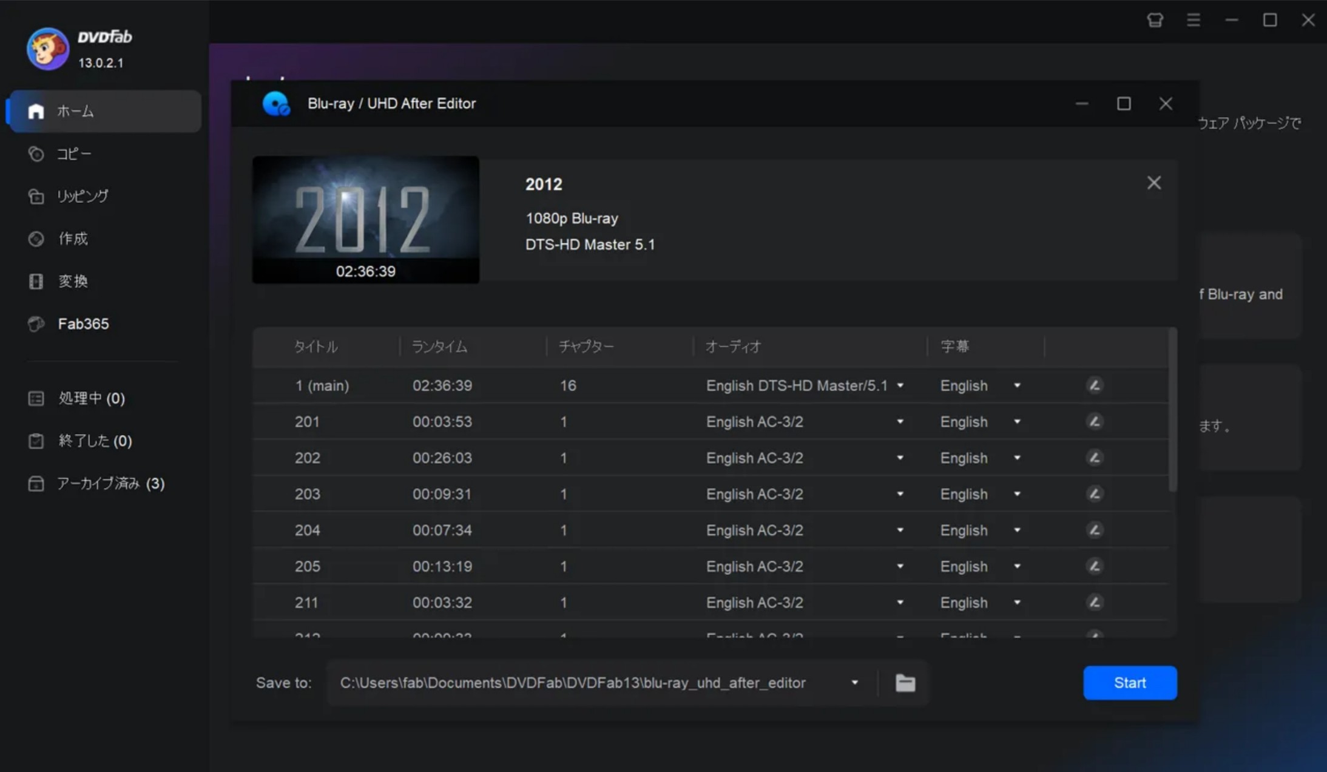
Task: Expand audio dropdown for title 202
Action: (900, 458)
